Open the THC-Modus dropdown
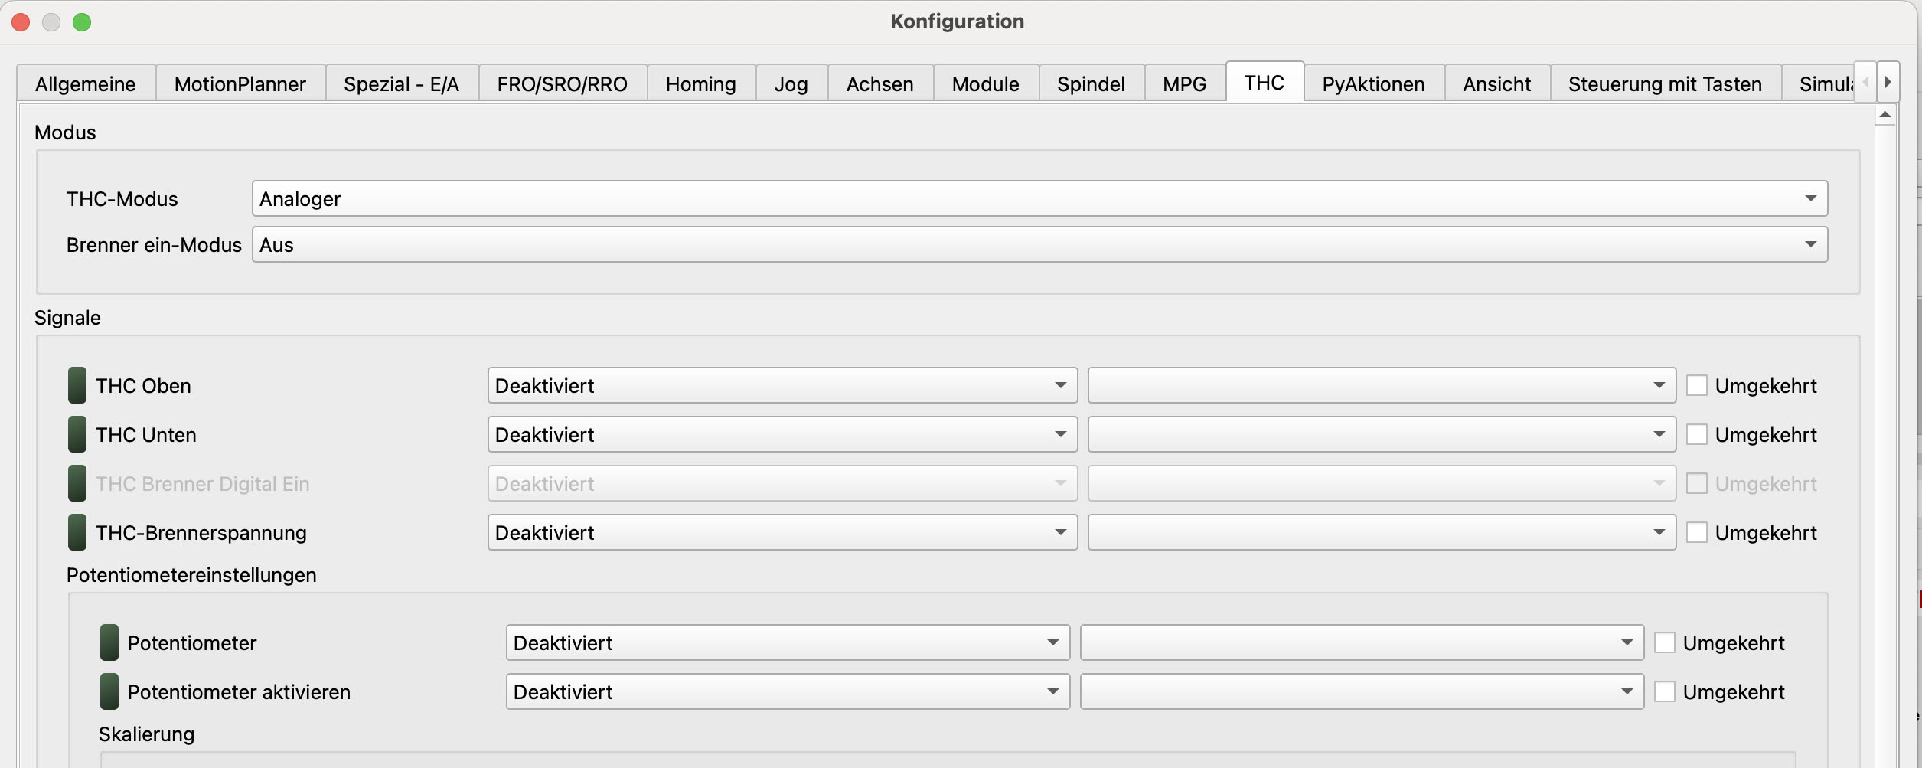This screenshot has height=768, width=1922. [1039, 199]
